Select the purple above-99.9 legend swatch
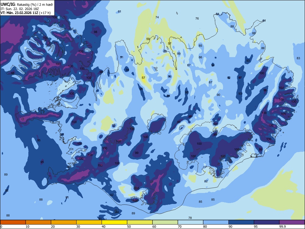This screenshot has width=305, height=229. point(292,222)
